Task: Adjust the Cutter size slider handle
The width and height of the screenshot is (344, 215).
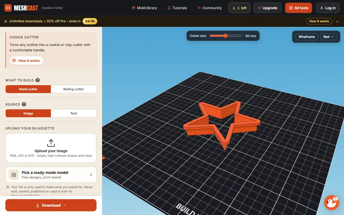Action: coord(225,36)
